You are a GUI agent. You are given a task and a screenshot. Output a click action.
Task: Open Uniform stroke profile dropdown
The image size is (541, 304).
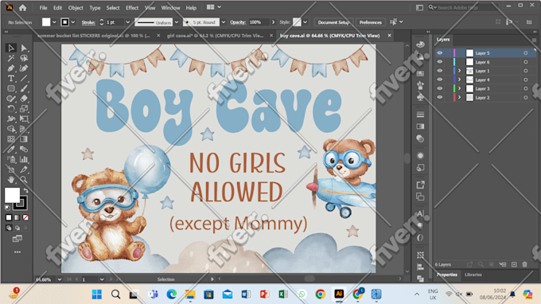tap(177, 22)
